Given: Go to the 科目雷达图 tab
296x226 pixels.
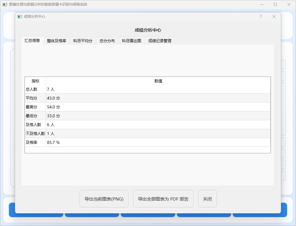Looking at the screenshot, I should 131,41.
